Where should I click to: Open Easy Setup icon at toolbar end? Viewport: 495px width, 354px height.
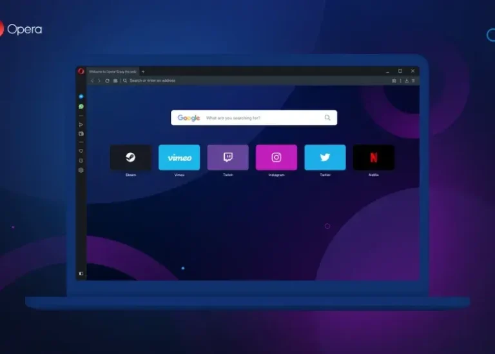pos(413,81)
